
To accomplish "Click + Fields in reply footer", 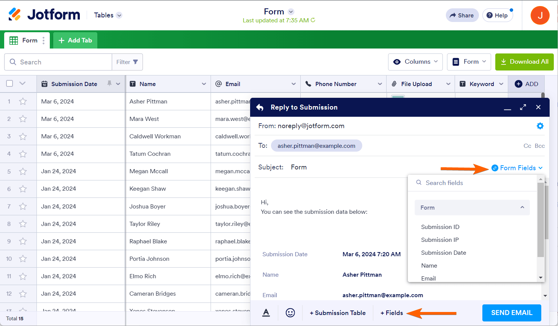I will [x=392, y=313].
